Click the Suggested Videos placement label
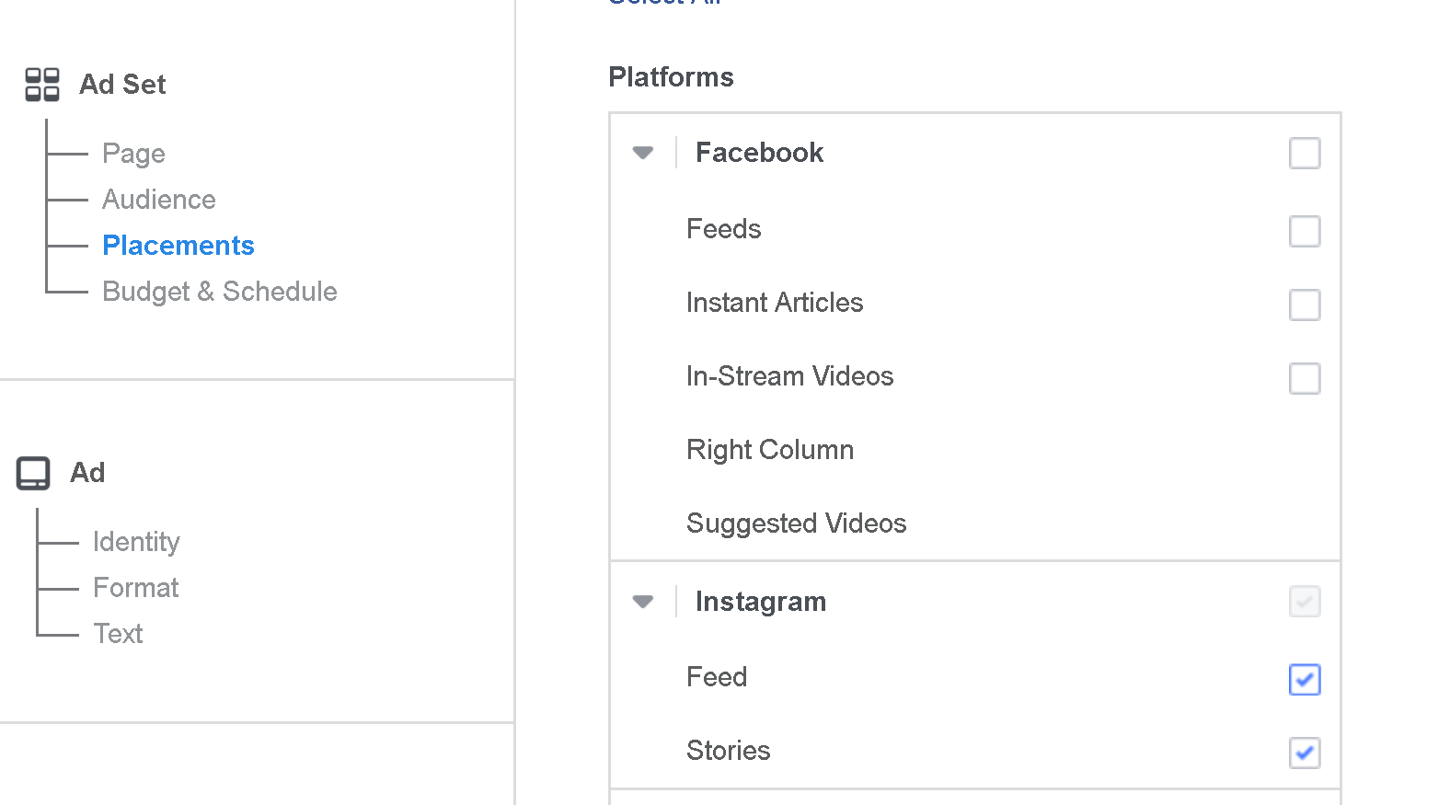Viewport: 1450px width, 805px height. pos(797,523)
